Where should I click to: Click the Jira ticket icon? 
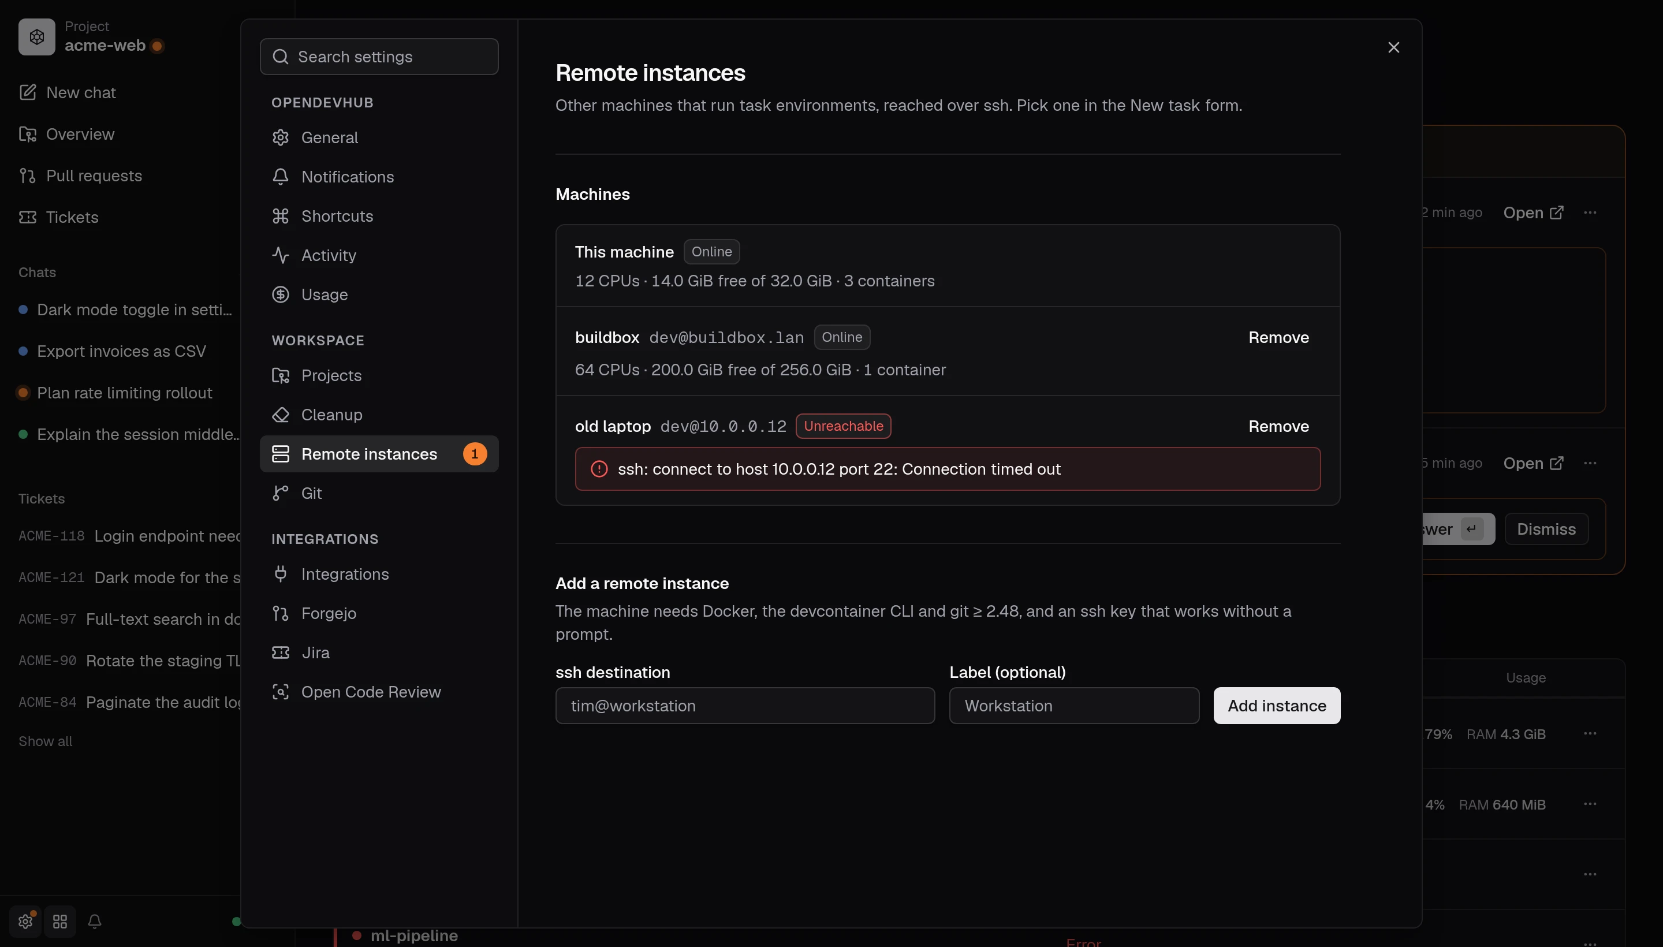(x=280, y=653)
